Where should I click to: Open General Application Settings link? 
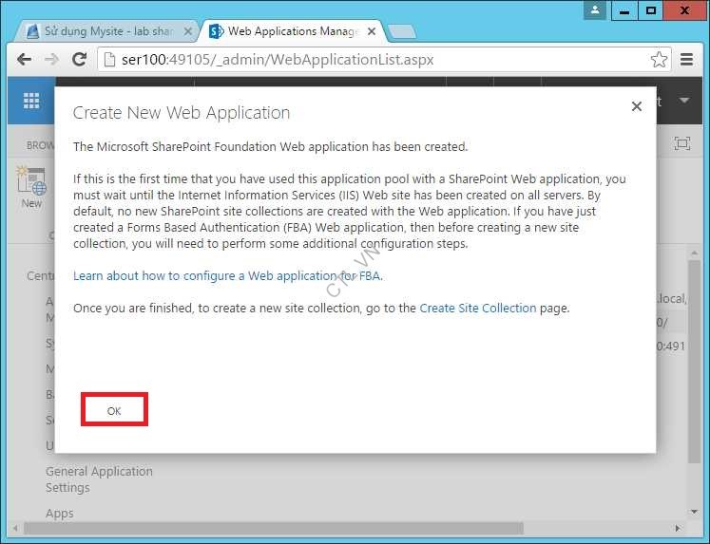pos(99,479)
